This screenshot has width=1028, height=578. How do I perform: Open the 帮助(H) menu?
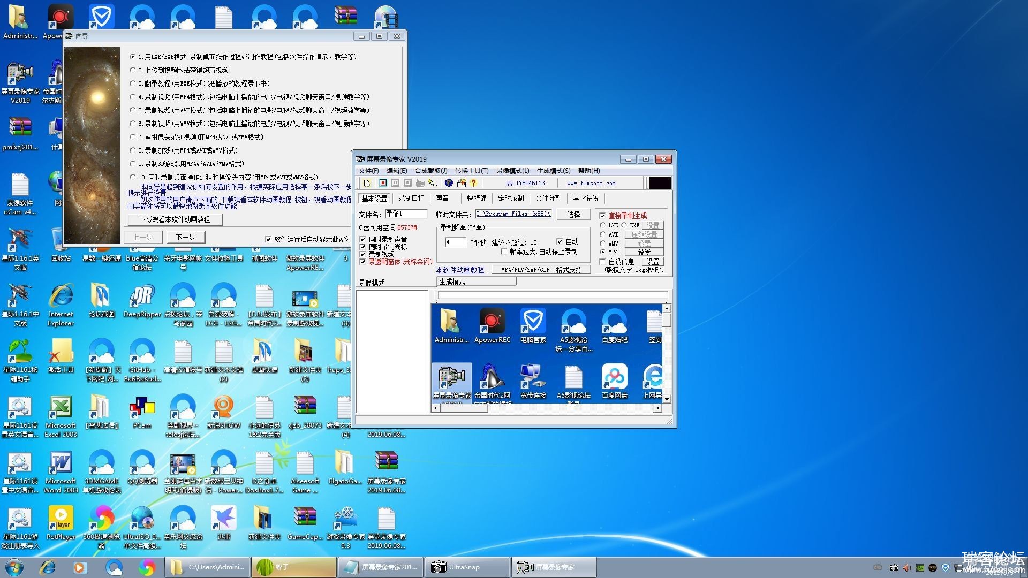click(x=589, y=171)
